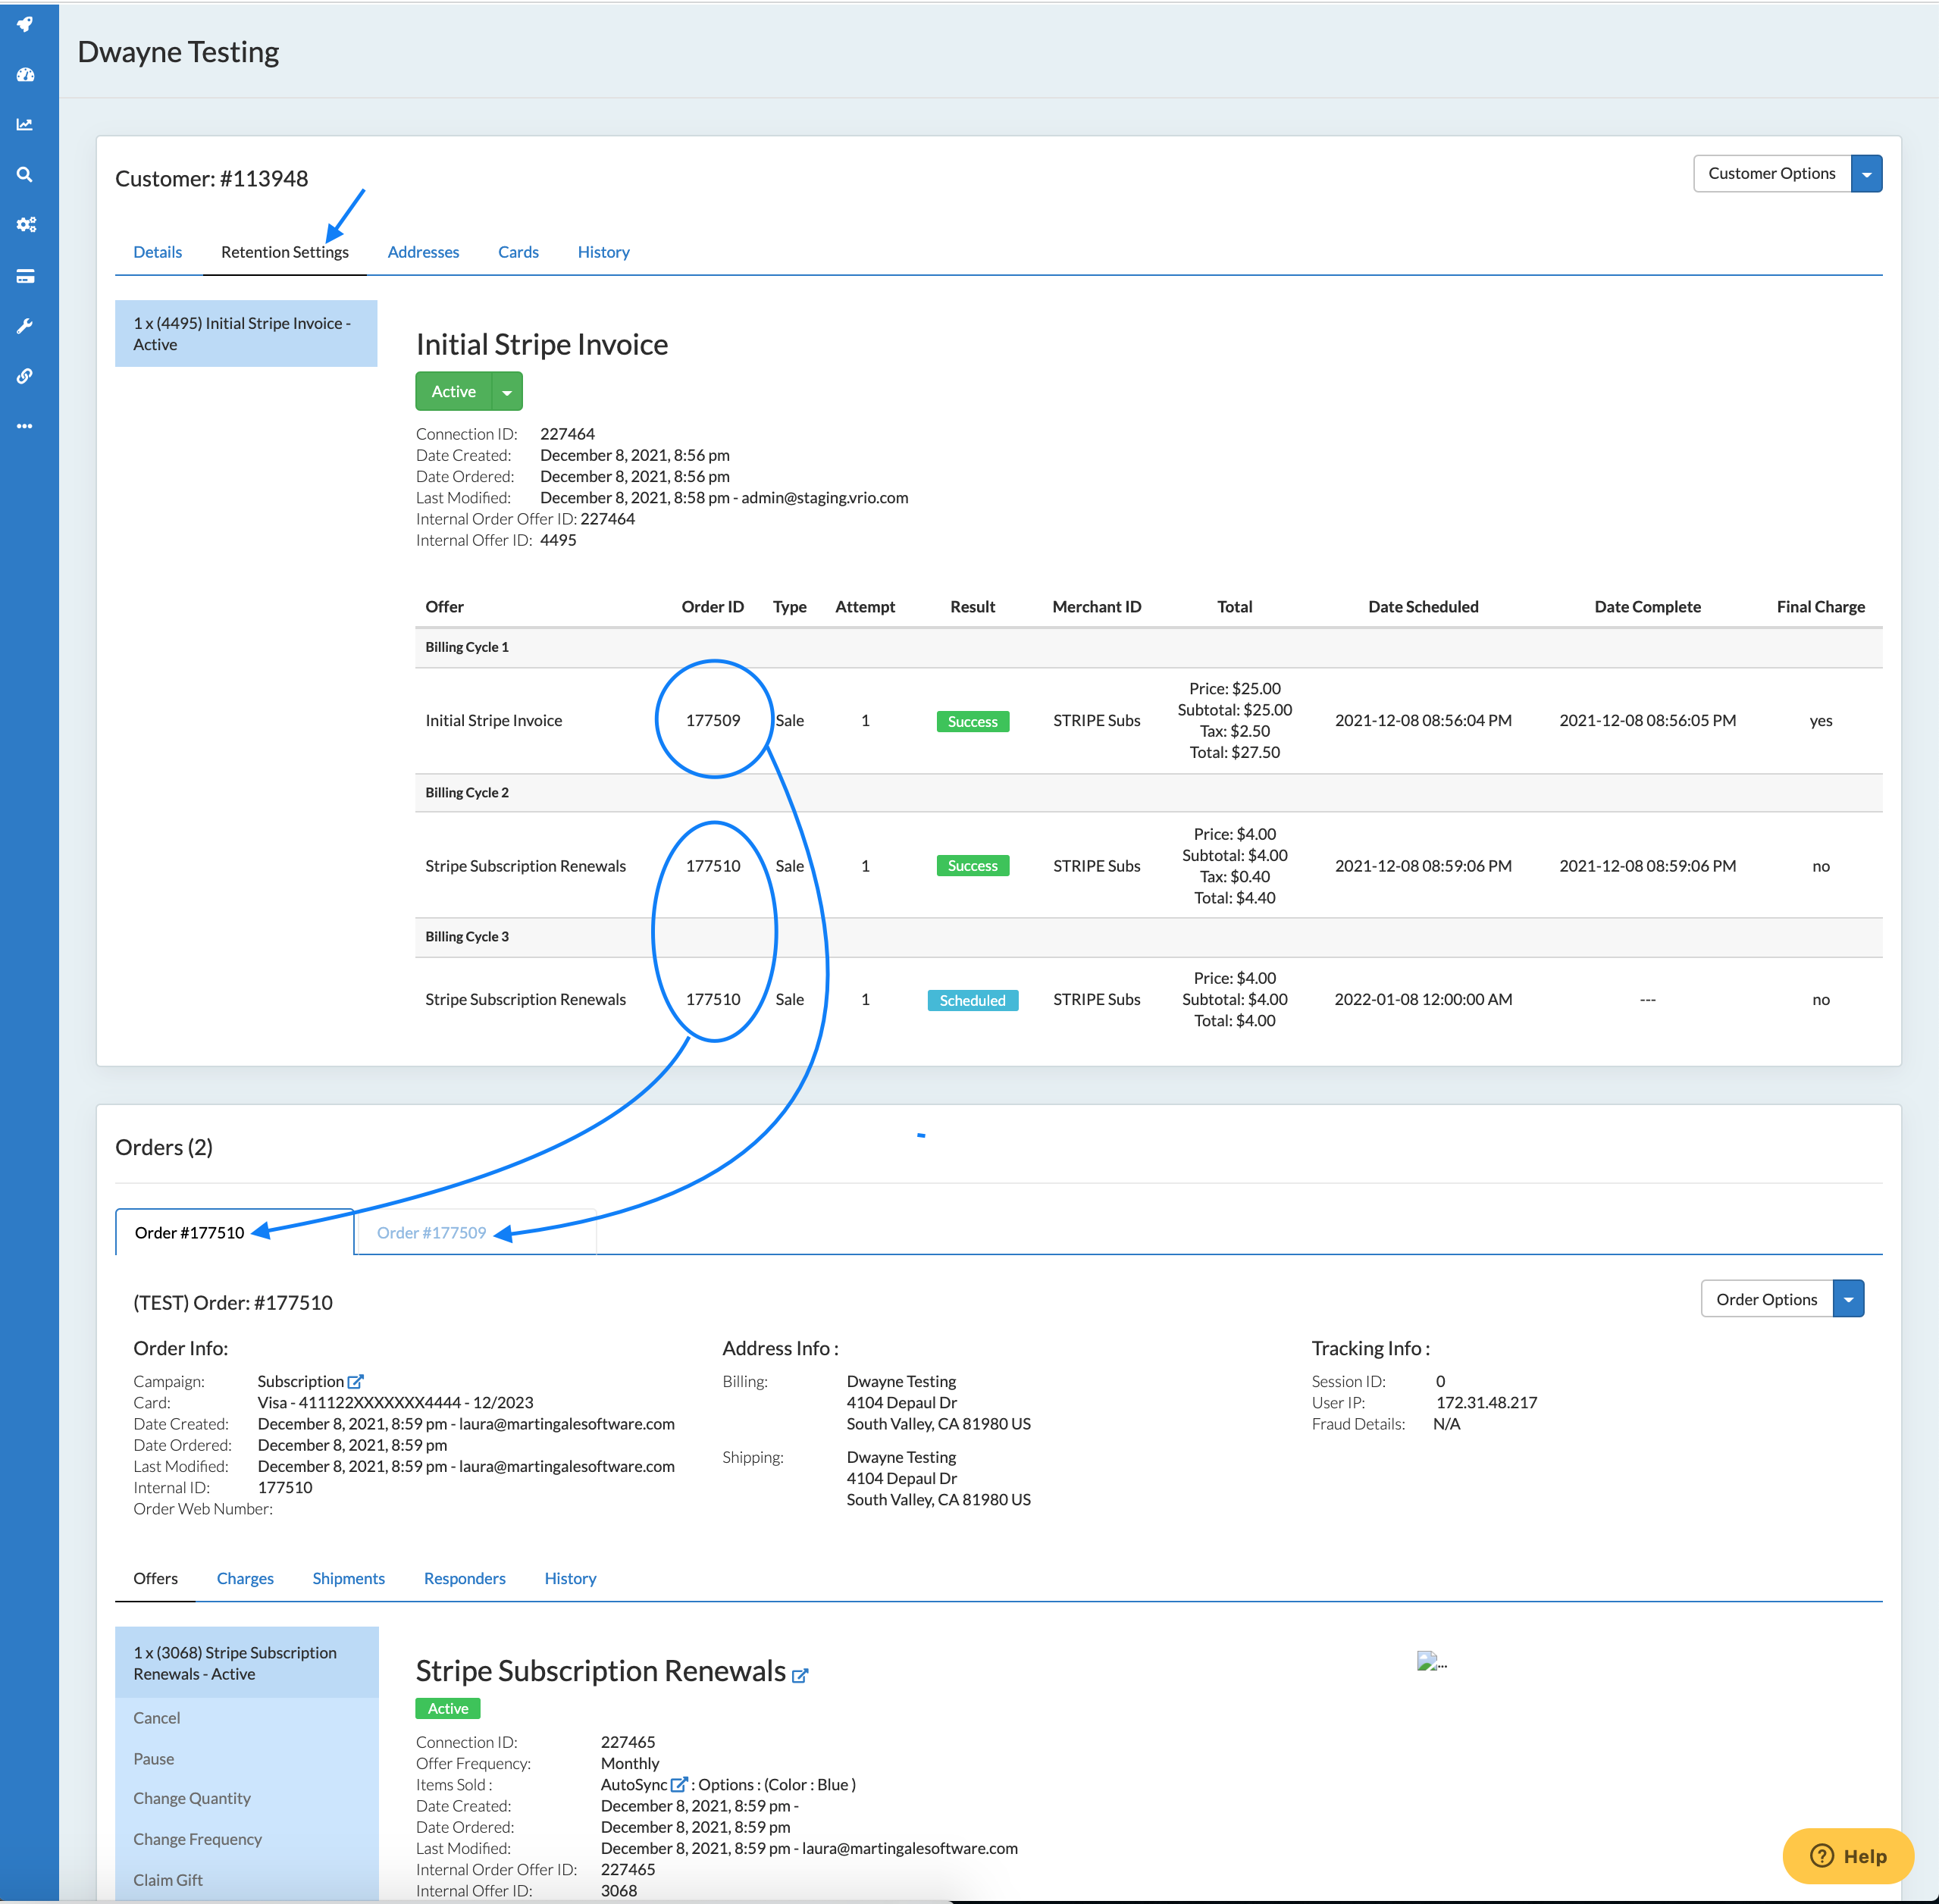Open the Charges tab
The image size is (1939, 1904).
coord(245,1578)
